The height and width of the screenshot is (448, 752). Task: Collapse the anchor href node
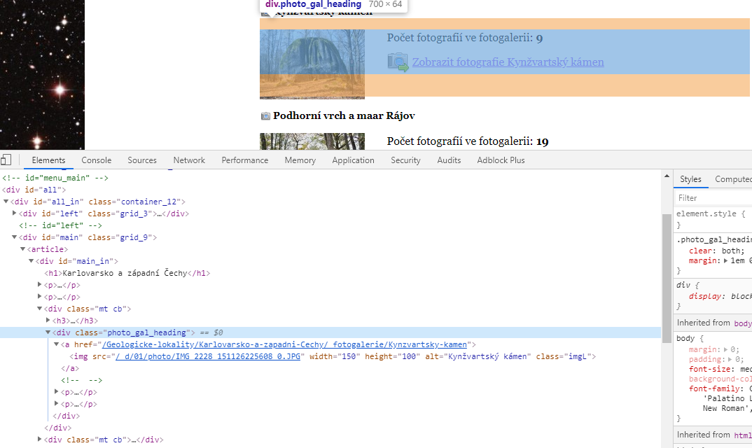tap(56, 344)
